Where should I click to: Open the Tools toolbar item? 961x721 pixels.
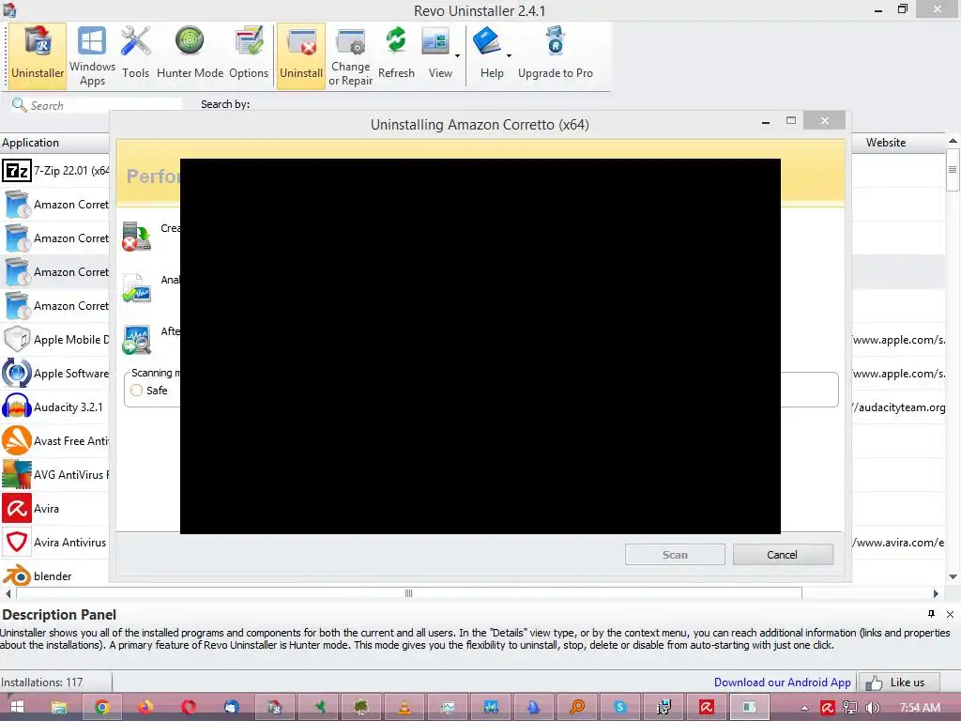pos(135,55)
